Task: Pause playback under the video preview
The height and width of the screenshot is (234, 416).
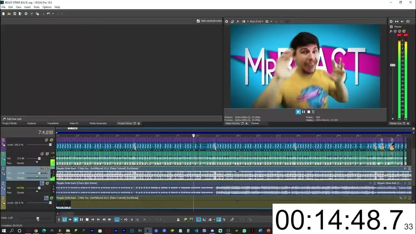Action: point(304,112)
